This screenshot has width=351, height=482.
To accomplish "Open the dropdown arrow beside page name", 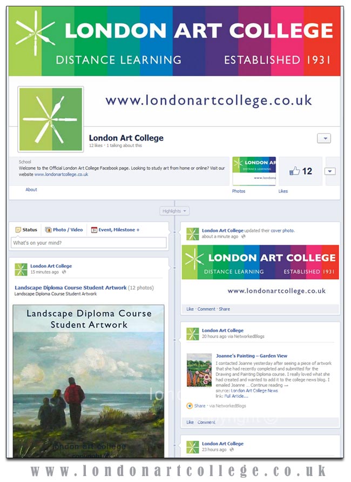I will pyautogui.click(x=324, y=138).
